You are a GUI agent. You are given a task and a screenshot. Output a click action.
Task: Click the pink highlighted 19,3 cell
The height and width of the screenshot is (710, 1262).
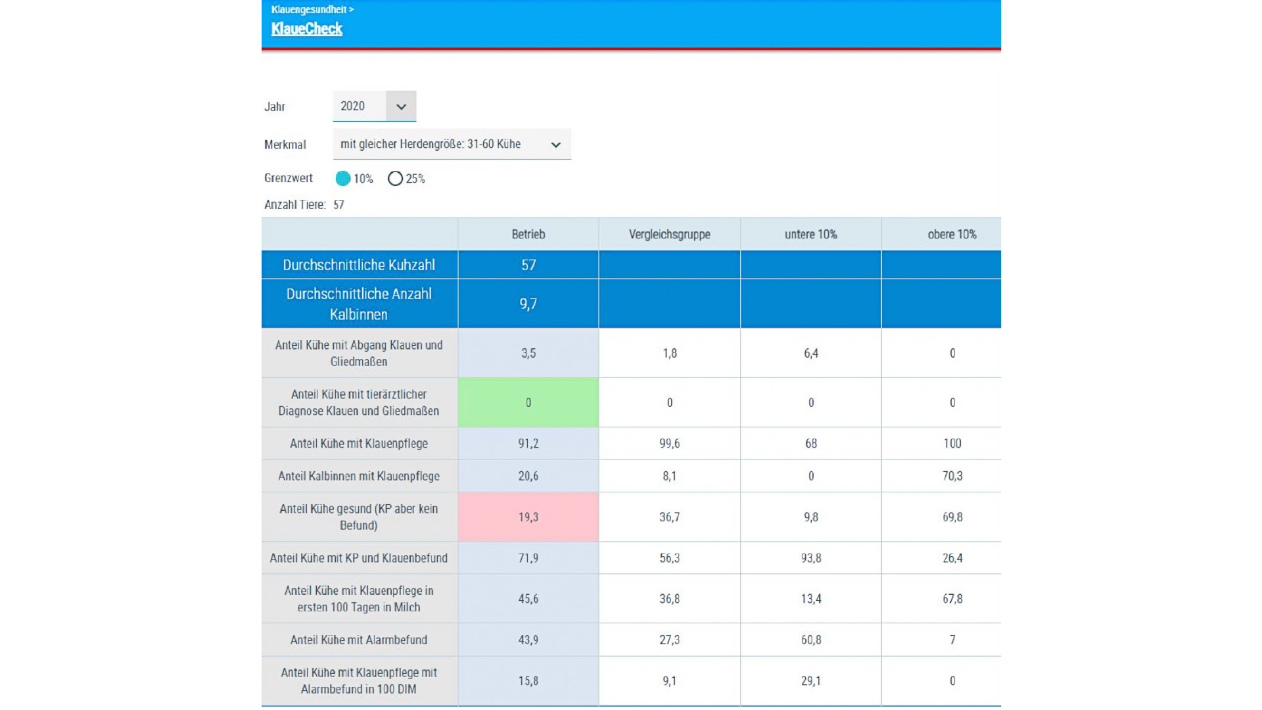tap(528, 517)
